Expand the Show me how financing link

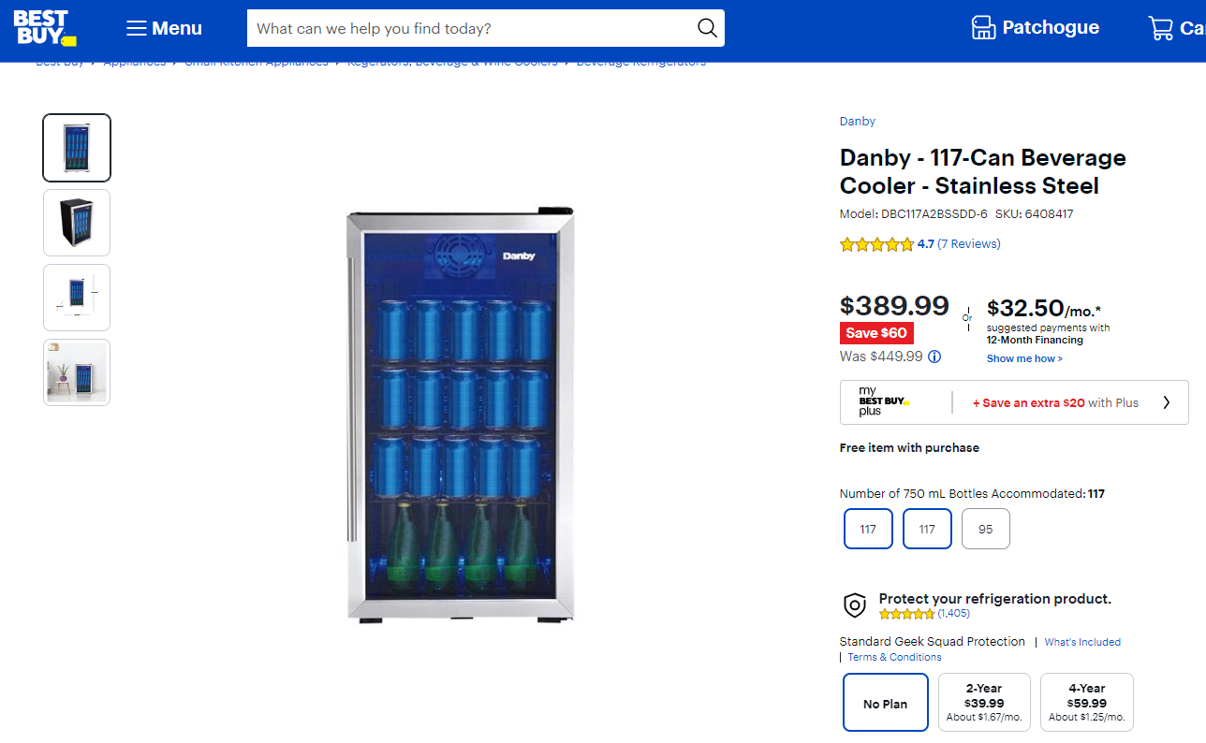tap(1024, 359)
